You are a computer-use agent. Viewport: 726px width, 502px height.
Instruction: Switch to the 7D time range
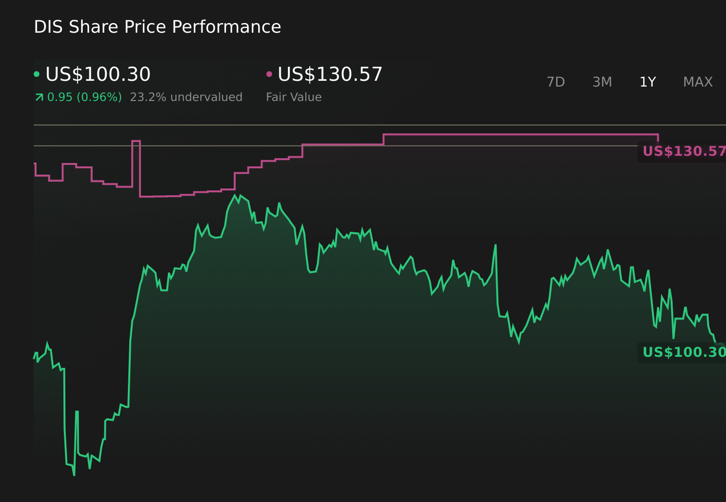tap(556, 82)
